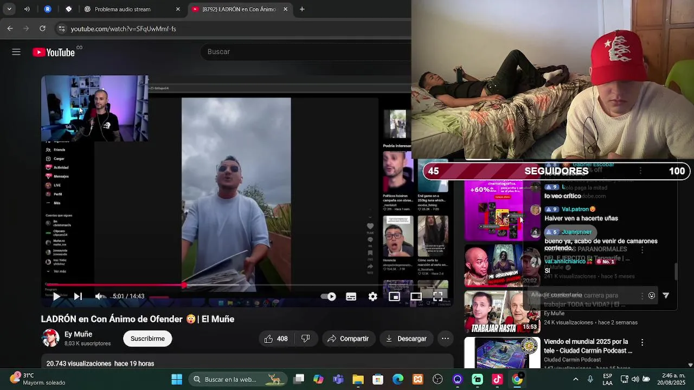
Task: Switch to the pinned tab beside ChatGPT tab
Action: [x=68, y=9]
